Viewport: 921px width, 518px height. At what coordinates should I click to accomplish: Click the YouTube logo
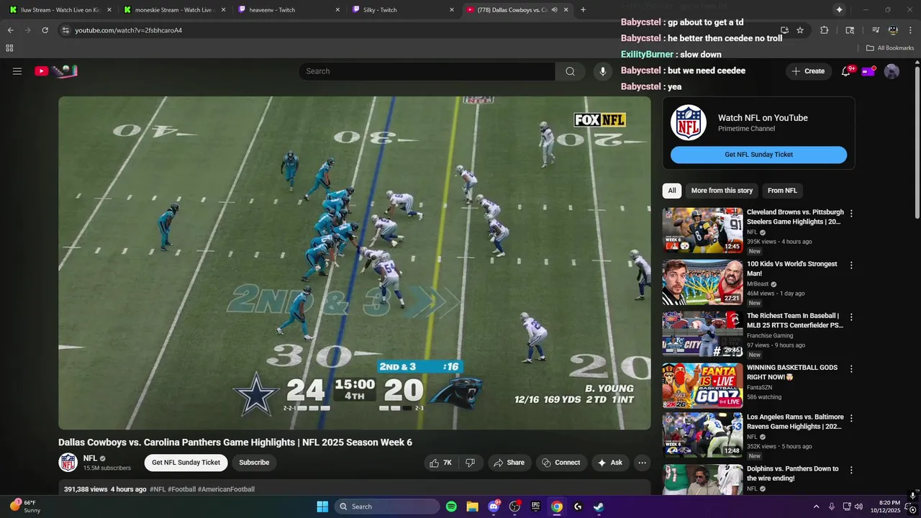click(56, 71)
